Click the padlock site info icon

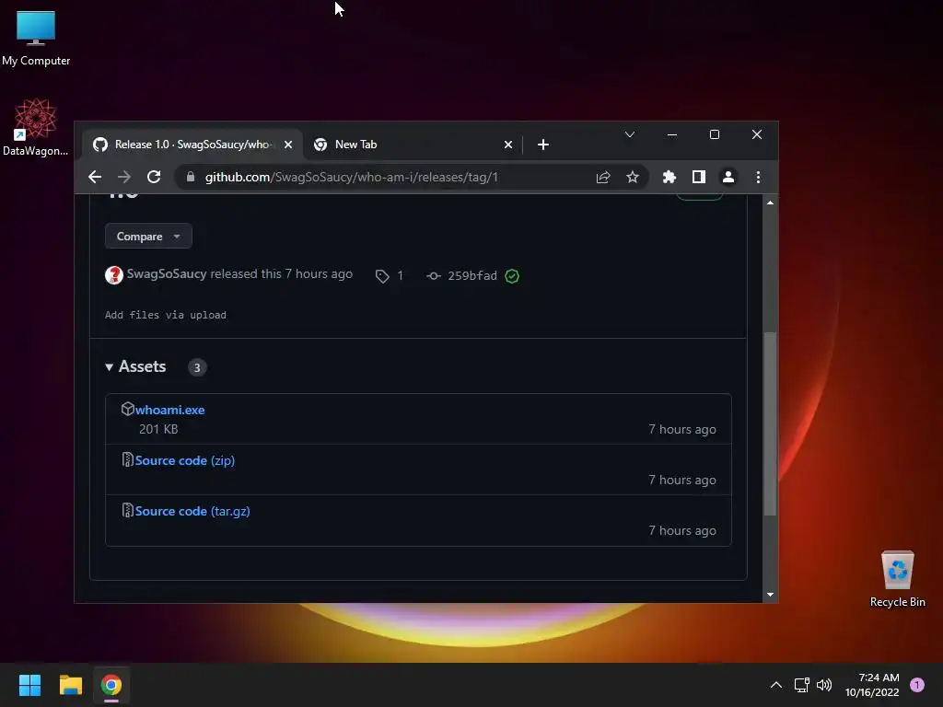click(191, 177)
